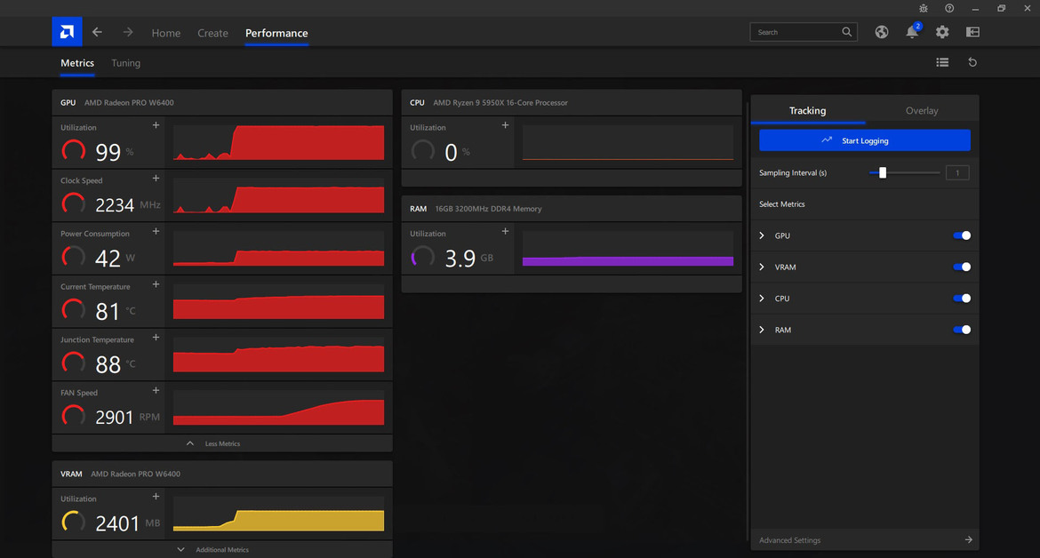Open Advanced Settings arrow
This screenshot has height=558, width=1040.
(x=969, y=540)
